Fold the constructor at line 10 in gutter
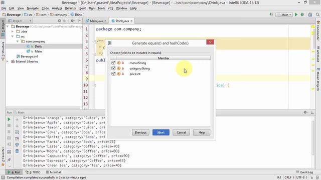This screenshot has height=180, width=321. [95, 85]
